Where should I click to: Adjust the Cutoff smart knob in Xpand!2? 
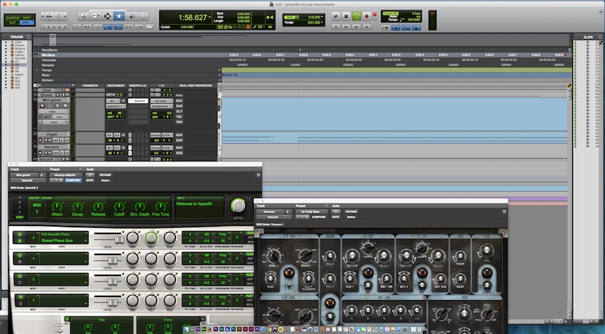(x=119, y=206)
